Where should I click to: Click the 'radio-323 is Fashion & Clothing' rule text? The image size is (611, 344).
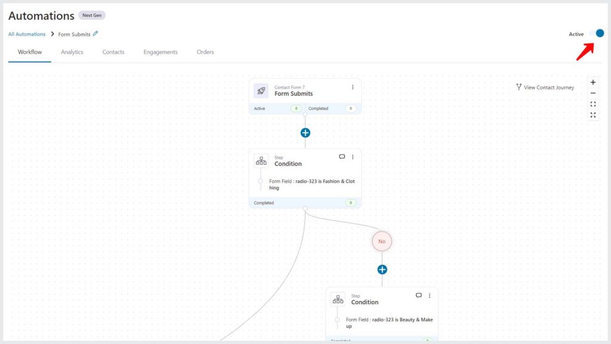tap(311, 185)
